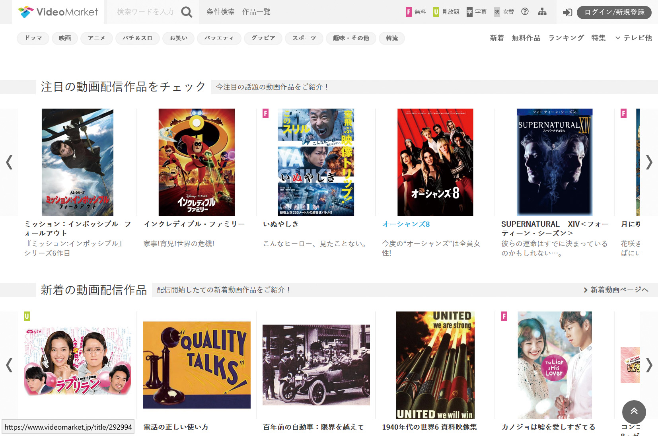
Task: Click the right carousel arrow for featured titles
Action: click(649, 162)
